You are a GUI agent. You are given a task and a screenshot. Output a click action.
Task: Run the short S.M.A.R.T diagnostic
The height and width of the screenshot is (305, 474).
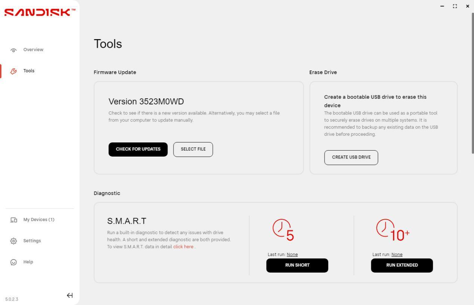pos(297,265)
